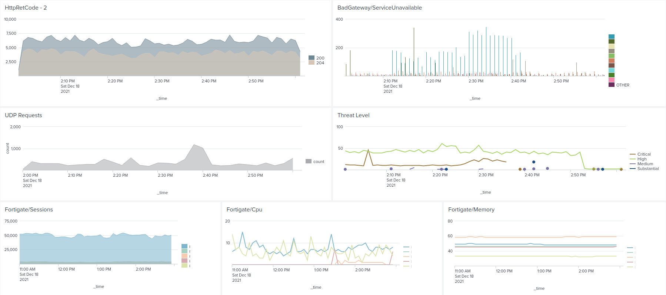The height and width of the screenshot is (295, 666).
Task: Click the 200 legend entry in HttpRetCode
Action: (x=316, y=58)
